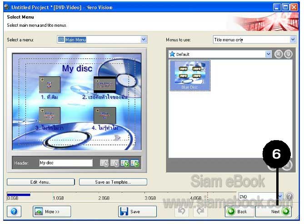
Task: Click the second round icon beside Default dropdown
Action: coord(288,54)
